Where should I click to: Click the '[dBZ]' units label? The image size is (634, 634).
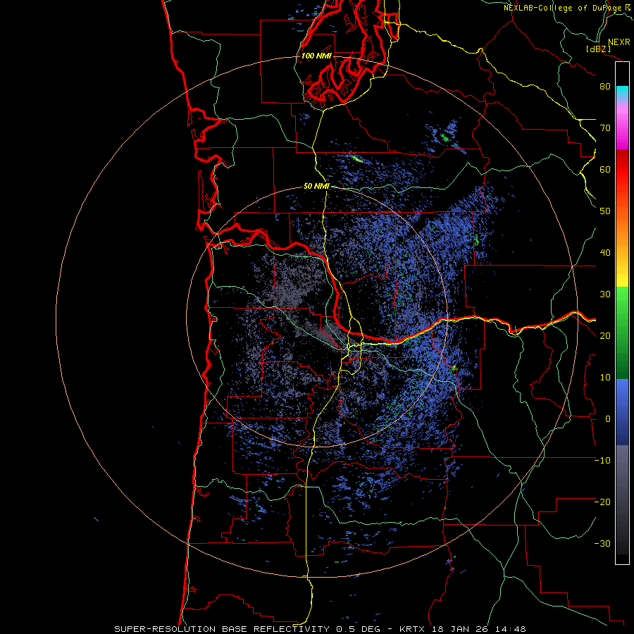pyautogui.click(x=598, y=49)
